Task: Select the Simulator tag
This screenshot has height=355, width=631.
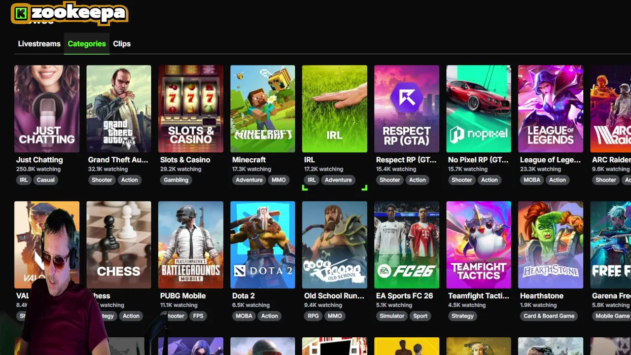Action: [x=392, y=316]
